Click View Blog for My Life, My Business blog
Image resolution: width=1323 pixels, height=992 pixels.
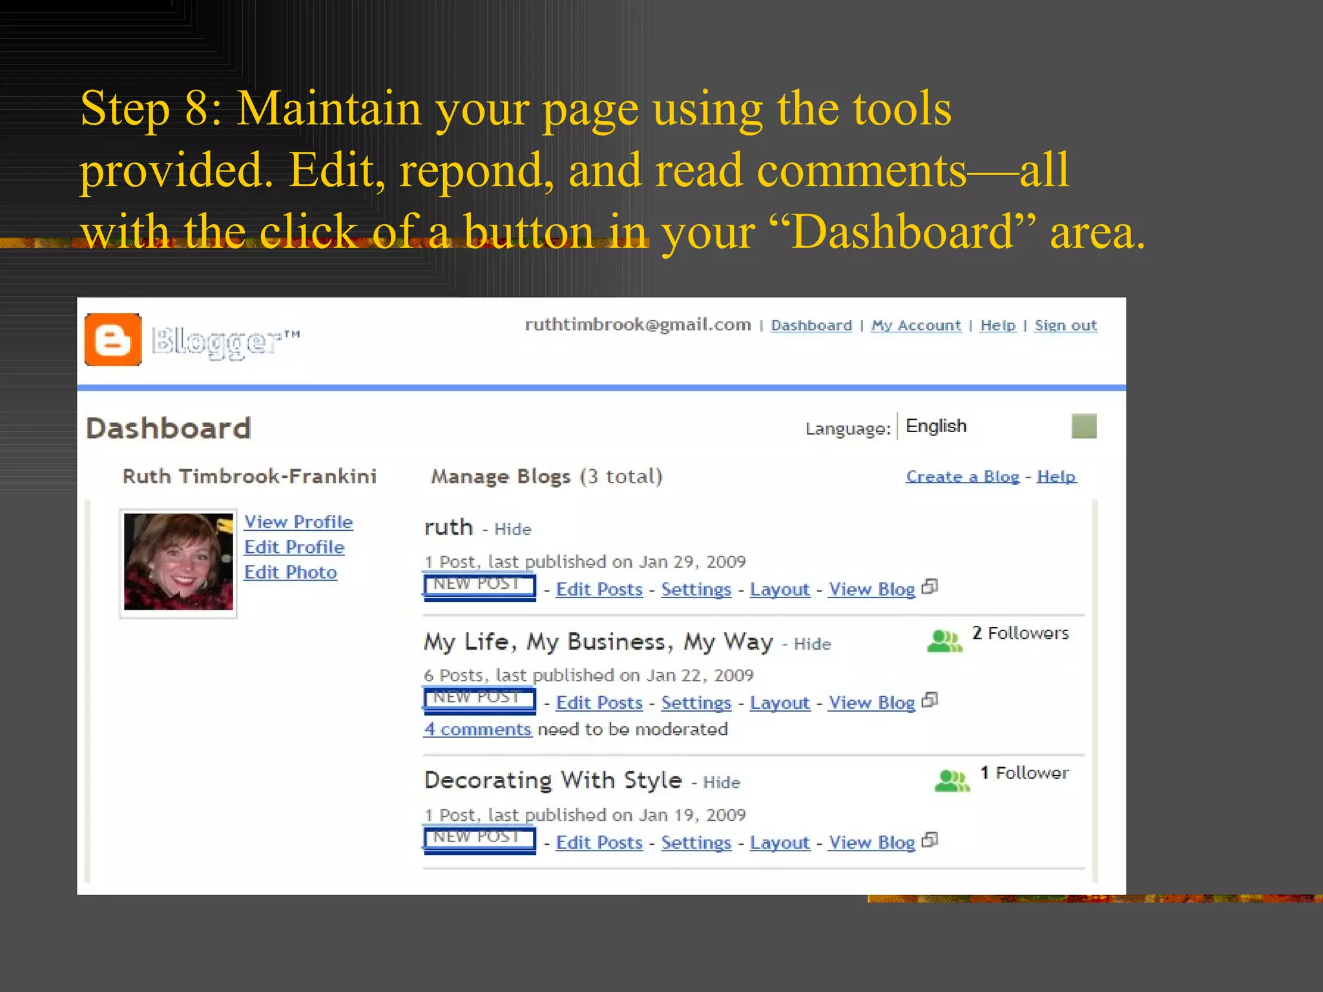pos(872,703)
